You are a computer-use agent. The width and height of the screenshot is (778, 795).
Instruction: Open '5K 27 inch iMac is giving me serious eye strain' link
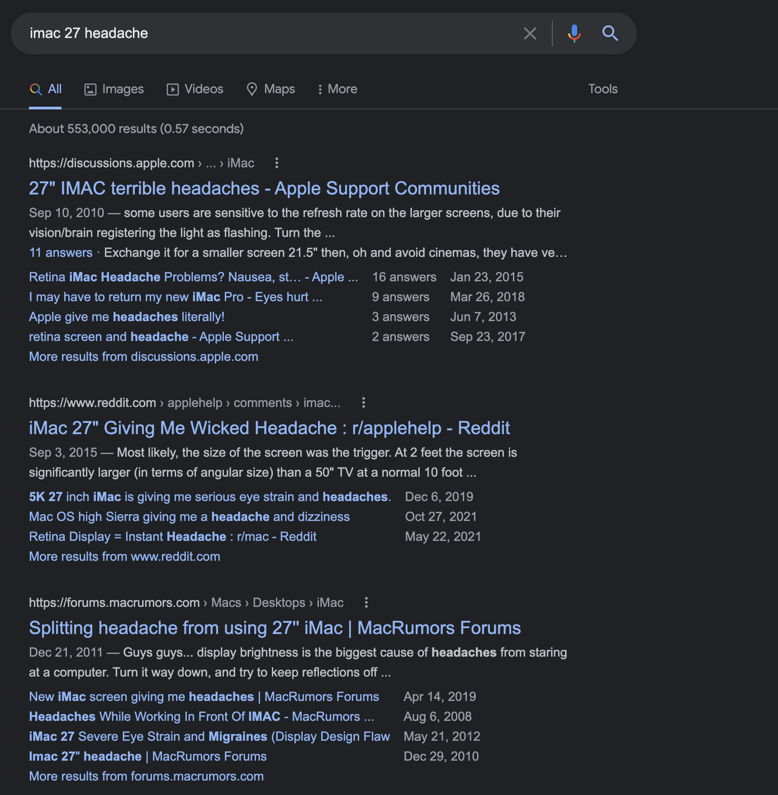click(210, 497)
